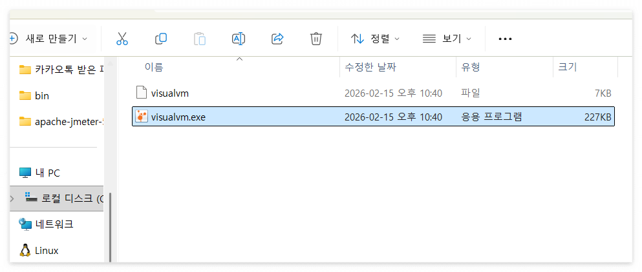Image resolution: width=642 pixels, height=272 pixels.
Task: Click the 네트워크 network icon
Action: click(x=25, y=224)
